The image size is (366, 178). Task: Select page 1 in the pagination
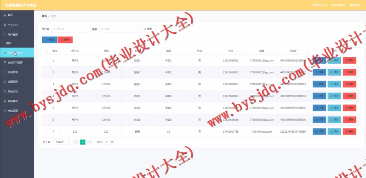coord(83,142)
